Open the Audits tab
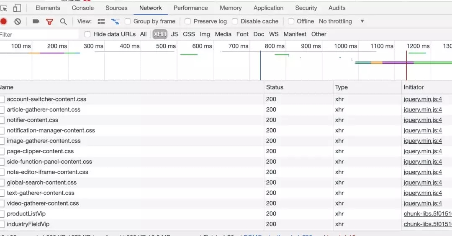This screenshot has height=236, width=452. [x=336, y=8]
